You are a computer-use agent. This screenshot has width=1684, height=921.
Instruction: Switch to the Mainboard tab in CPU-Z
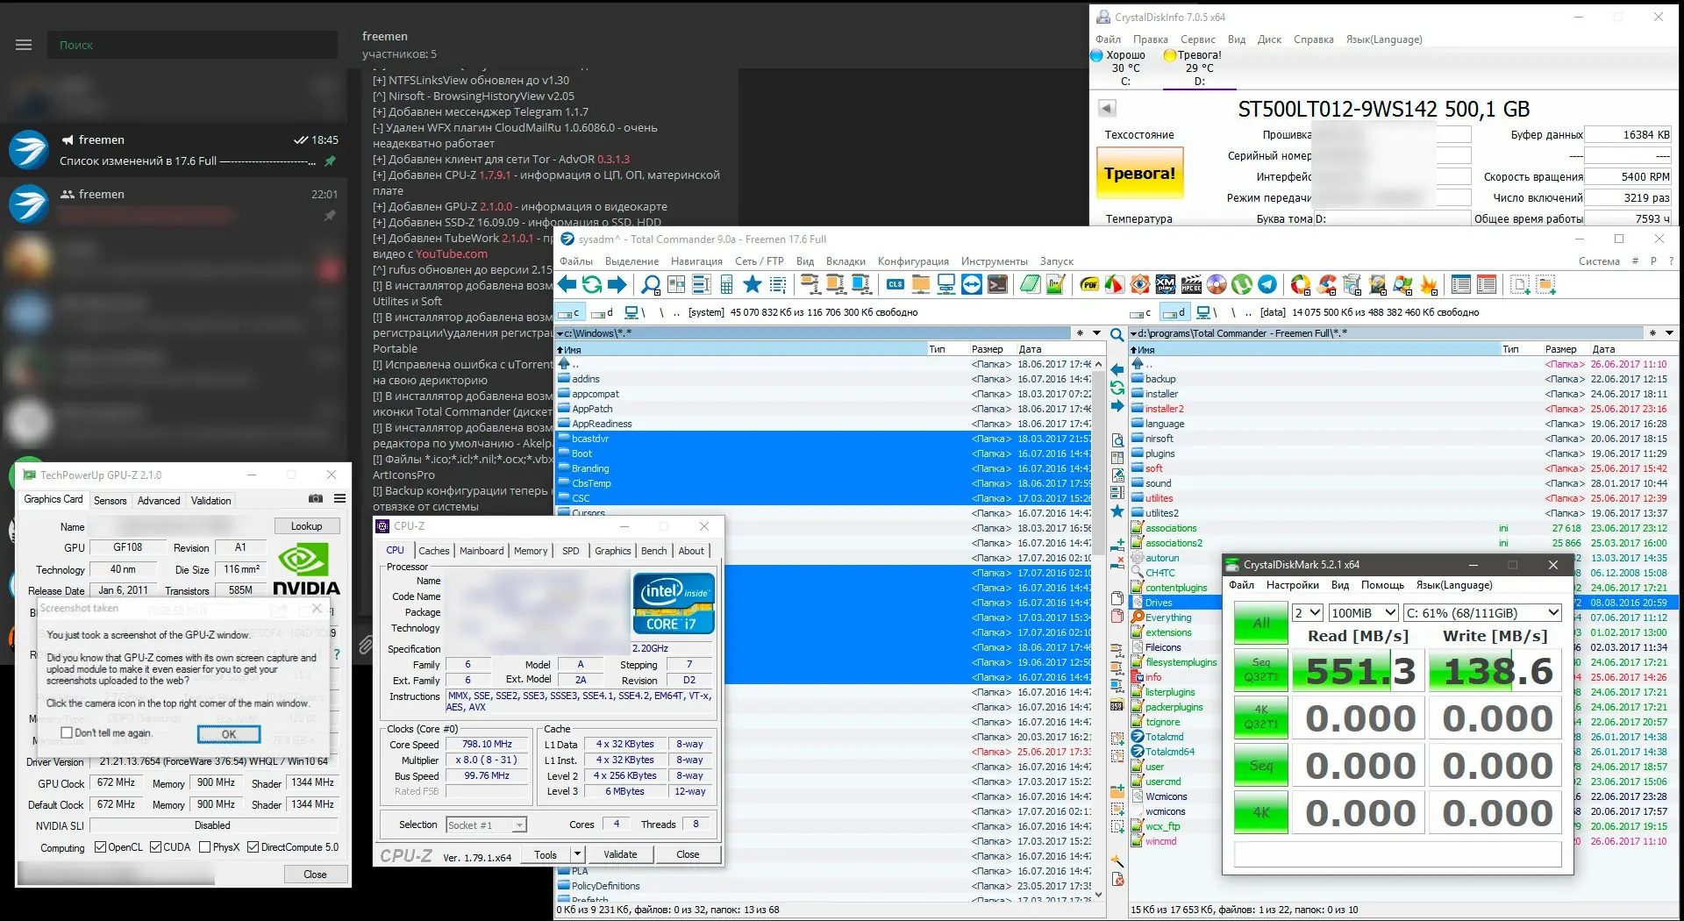pos(482,551)
